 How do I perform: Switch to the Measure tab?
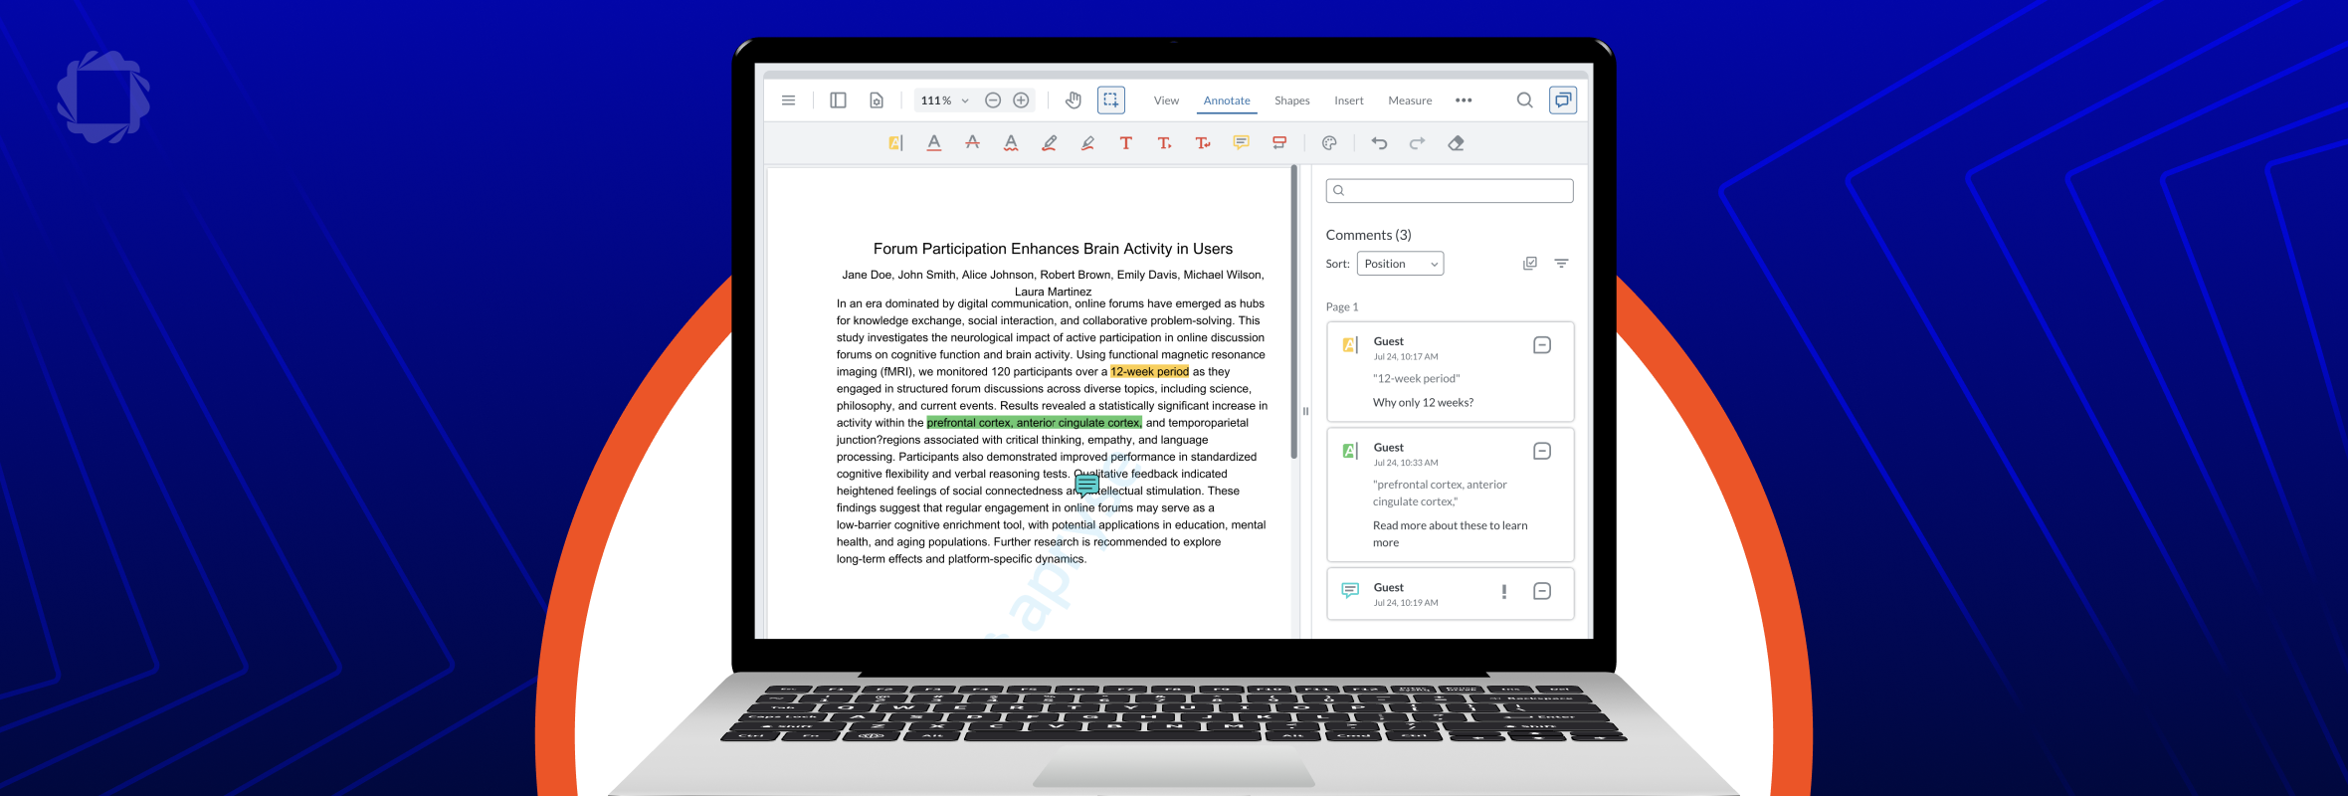[x=1410, y=100]
